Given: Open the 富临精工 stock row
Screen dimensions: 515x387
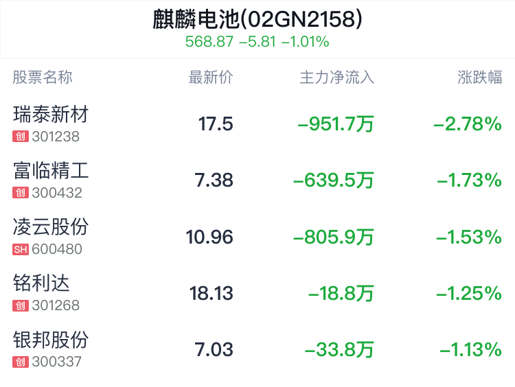Looking at the screenshot, I should 257,180.
